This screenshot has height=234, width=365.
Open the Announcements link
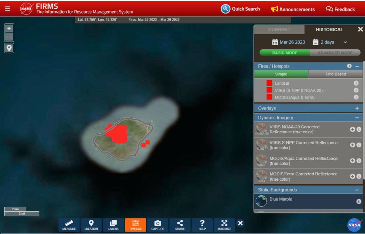pos(293,9)
